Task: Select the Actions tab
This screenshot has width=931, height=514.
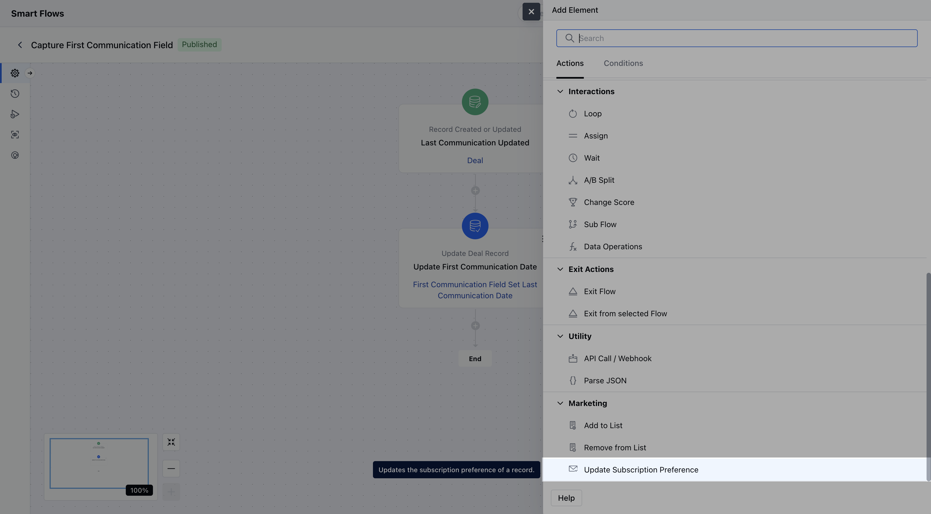Action: coord(570,63)
